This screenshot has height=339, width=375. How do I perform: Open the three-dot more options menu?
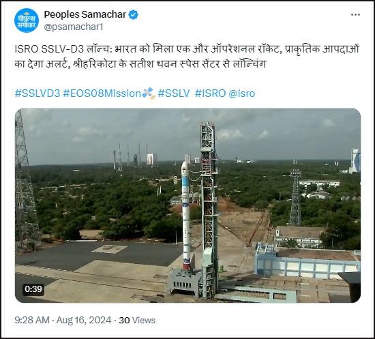(355, 15)
